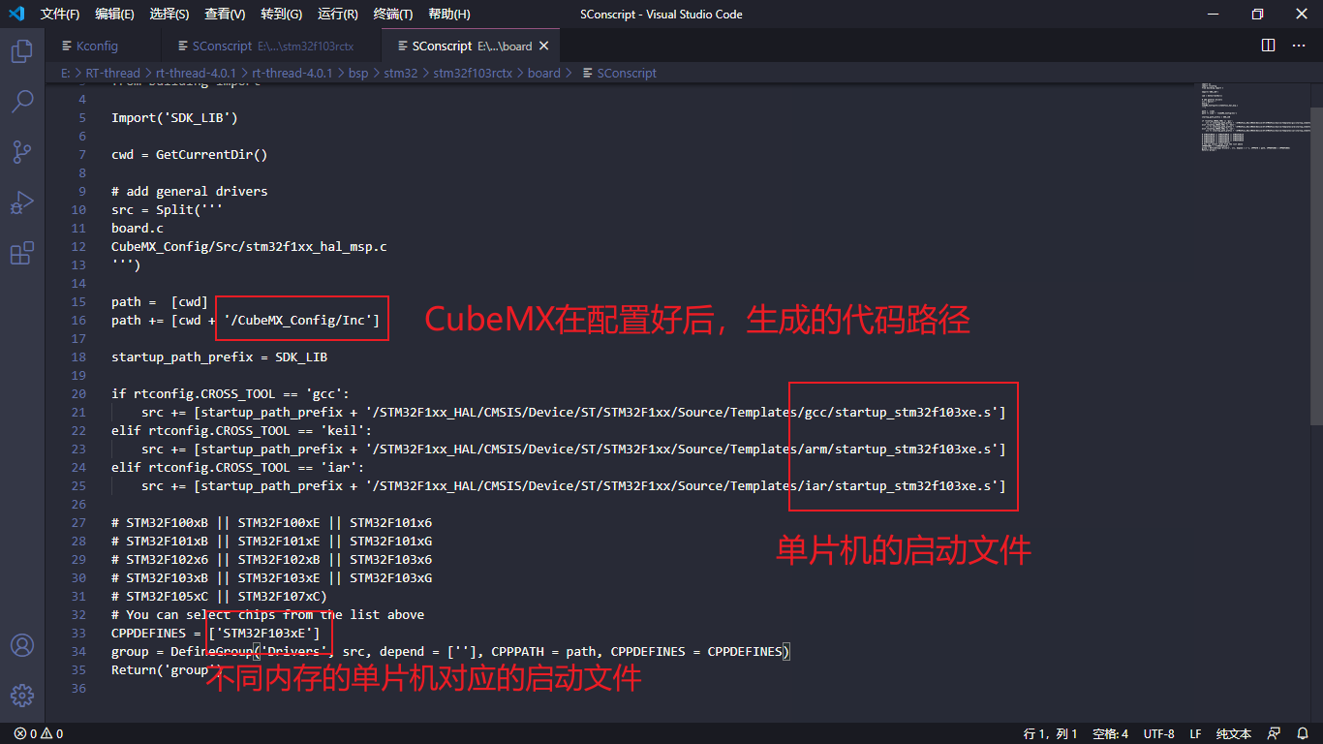Open the editor More Actions ellipsis

point(1300,46)
